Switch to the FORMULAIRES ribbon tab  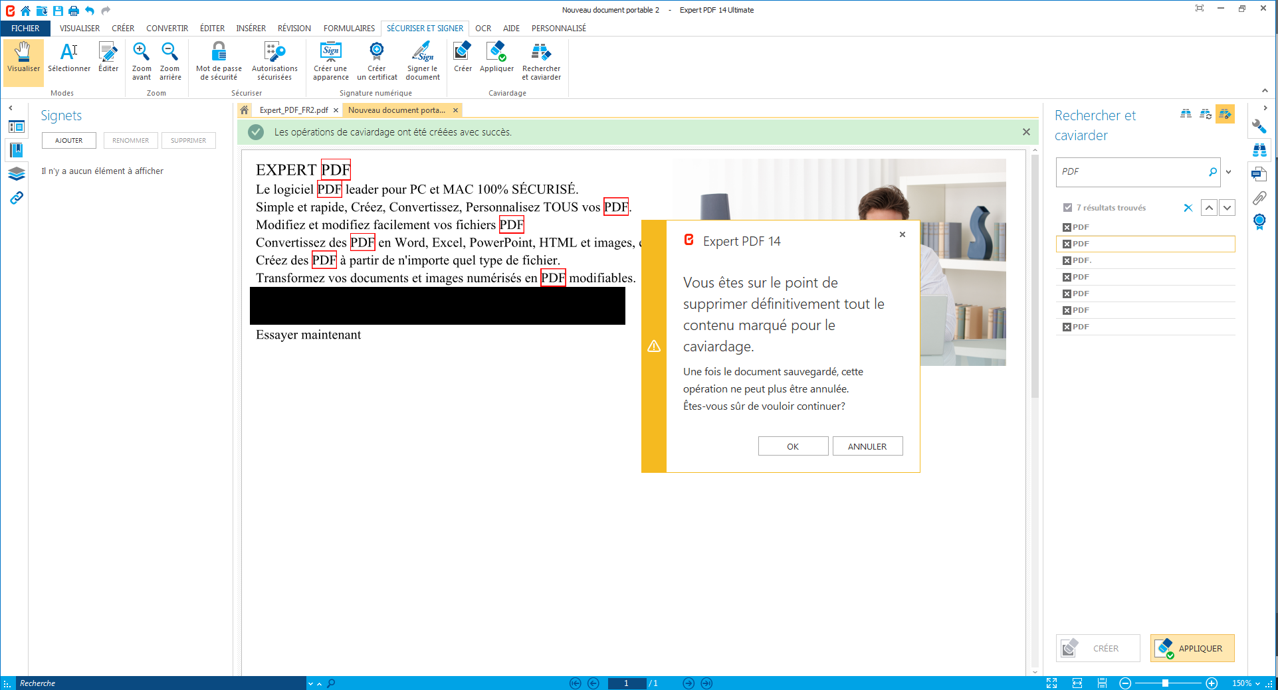pos(349,29)
